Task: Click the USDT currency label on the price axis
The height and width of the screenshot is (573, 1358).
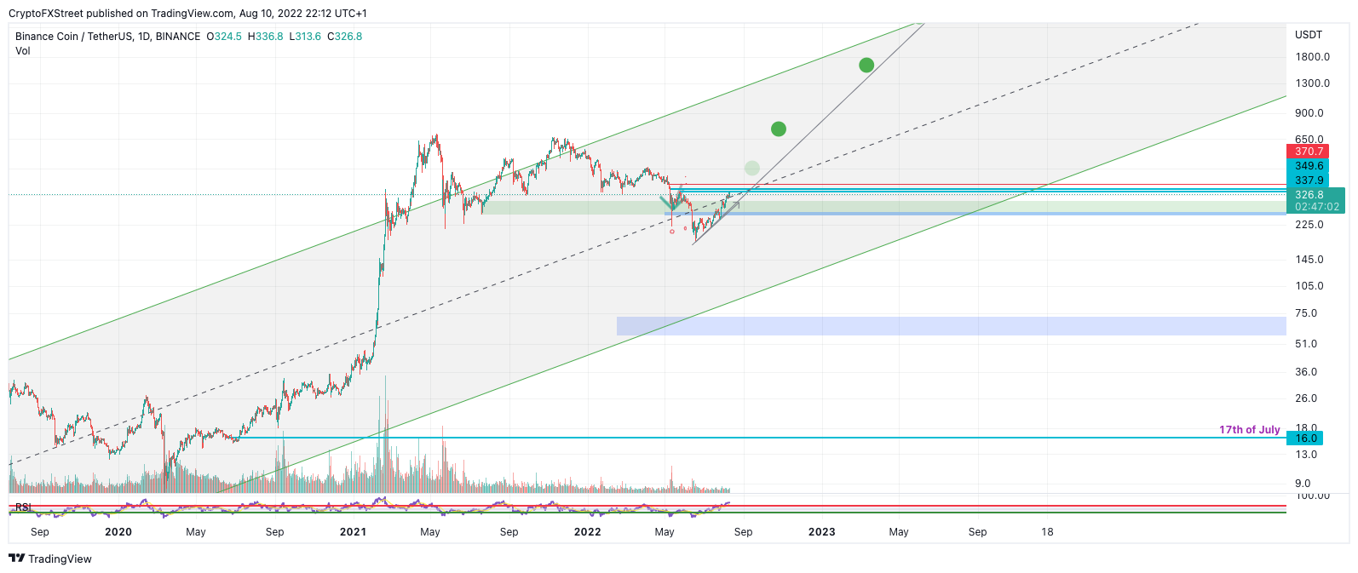Action: click(1309, 35)
